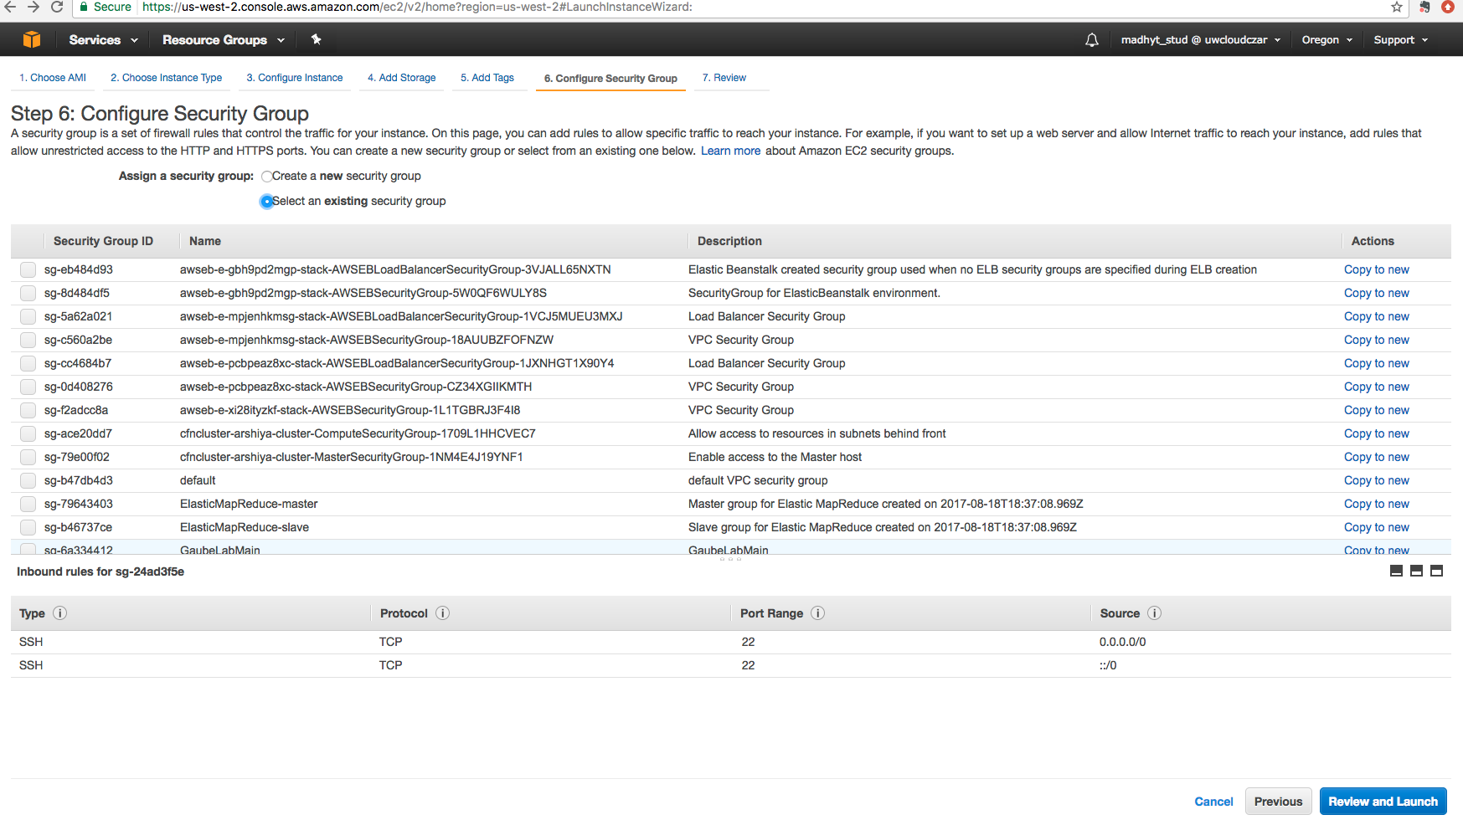
Task: Open the Oregon region dropdown
Action: (1326, 39)
